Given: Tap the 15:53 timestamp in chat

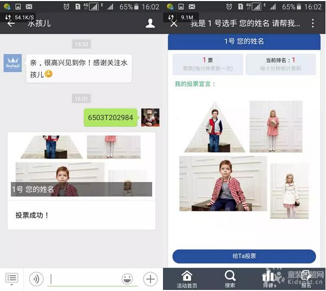Looking at the screenshot, I should pos(81,44).
